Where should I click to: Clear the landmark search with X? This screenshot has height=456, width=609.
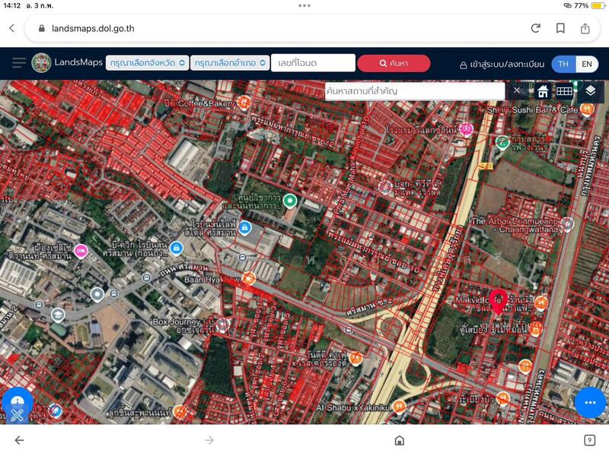point(517,91)
